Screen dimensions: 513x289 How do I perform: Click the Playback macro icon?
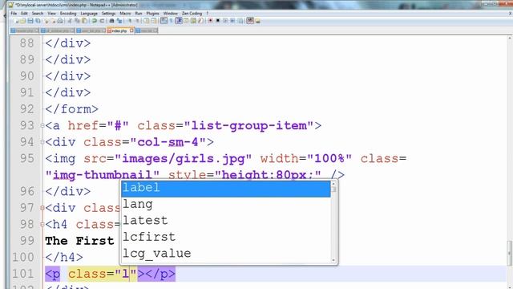coord(224,21)
